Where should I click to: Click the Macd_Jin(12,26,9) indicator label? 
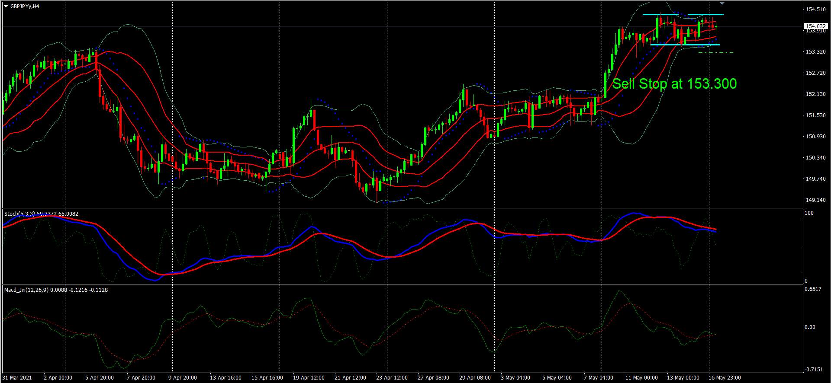[56, 290]
